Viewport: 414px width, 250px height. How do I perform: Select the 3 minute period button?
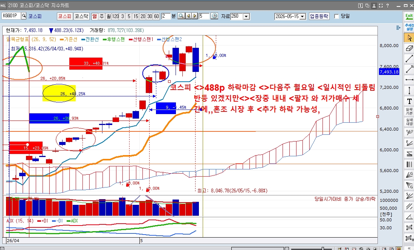tap(122, 16)
